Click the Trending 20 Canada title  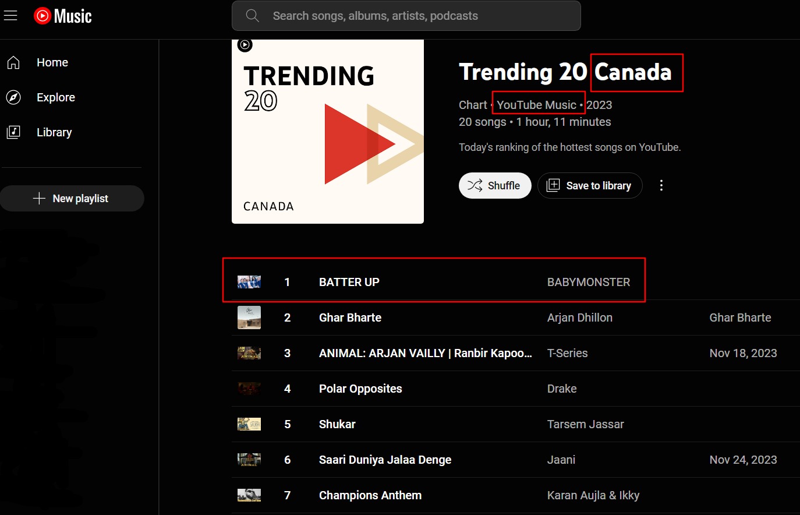[565, 72]
